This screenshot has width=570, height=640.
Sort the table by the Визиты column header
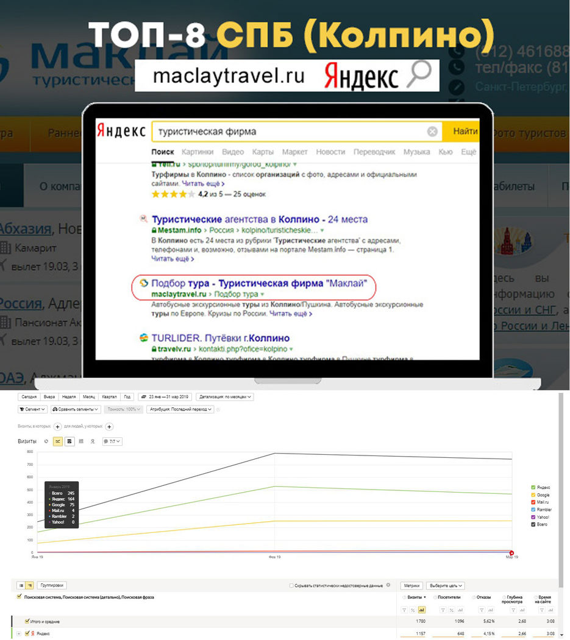[x=415, y=597]
